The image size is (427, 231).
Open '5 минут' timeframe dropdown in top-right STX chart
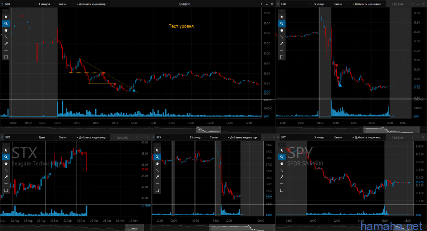(321, 4)
